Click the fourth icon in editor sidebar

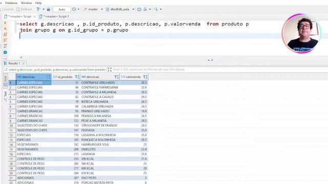point(5,40)
